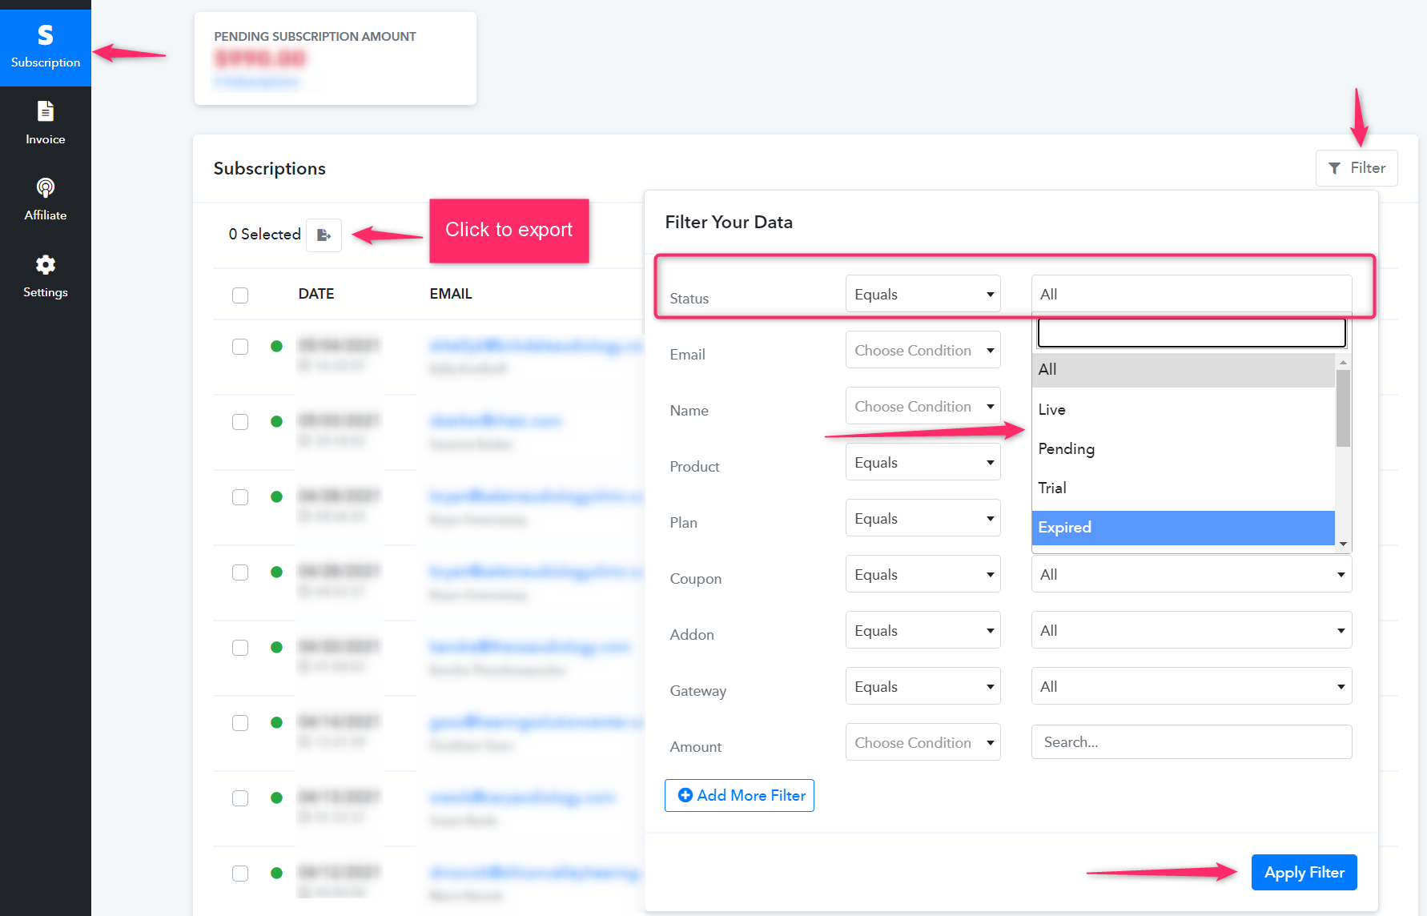
Task: Click the Filter funnel button
Action: (1357, 168)
